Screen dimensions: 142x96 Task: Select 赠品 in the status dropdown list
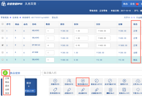click(7, 82)
